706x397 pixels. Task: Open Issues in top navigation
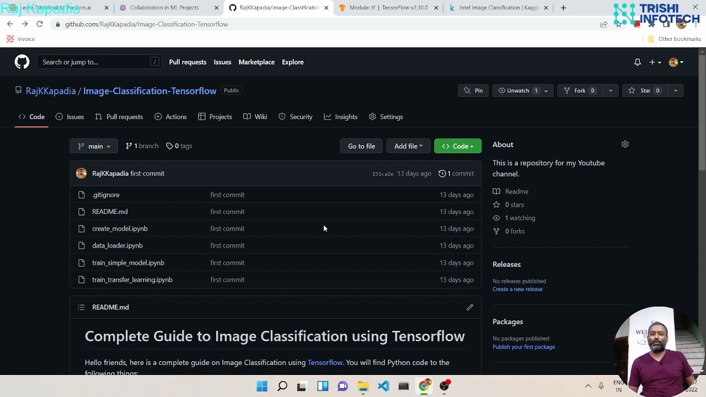point(222,62)
